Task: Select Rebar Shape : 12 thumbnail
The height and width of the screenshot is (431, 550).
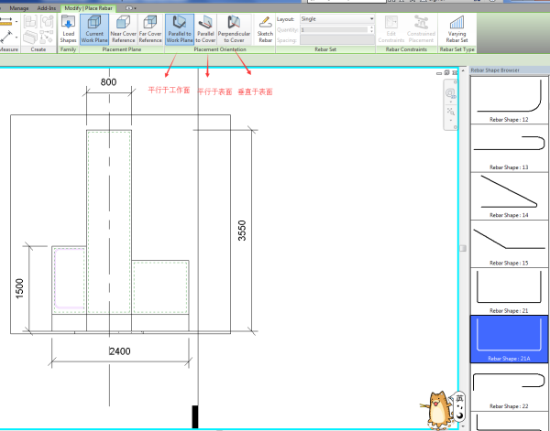Action: click(509, 100)
